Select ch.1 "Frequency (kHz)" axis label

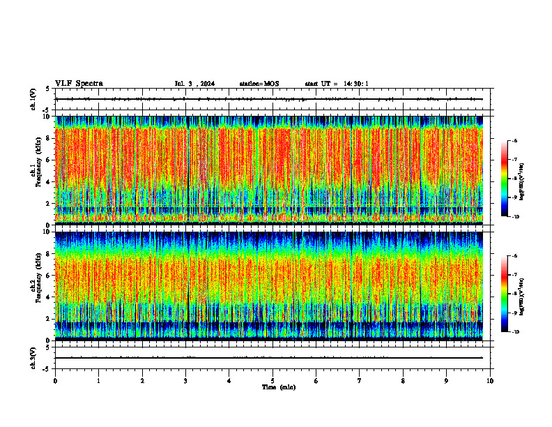37,162
